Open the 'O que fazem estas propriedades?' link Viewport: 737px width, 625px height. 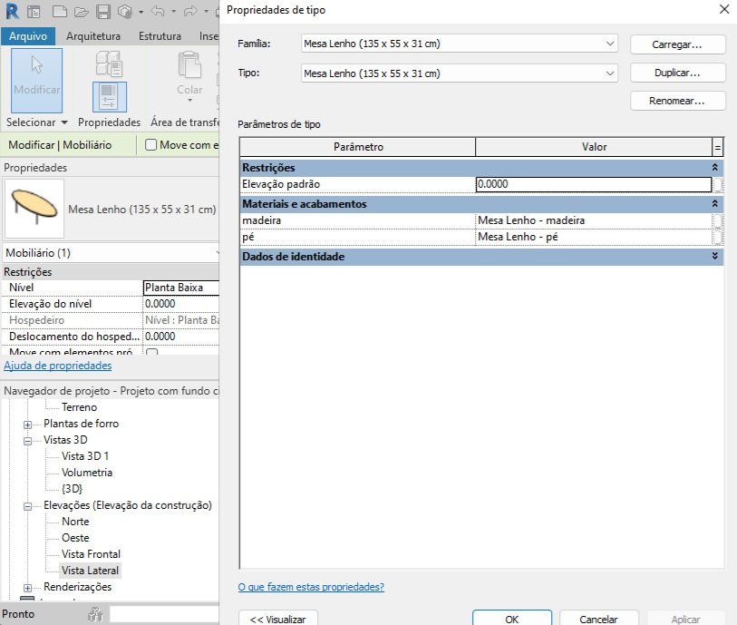click(x=311, y=587)
